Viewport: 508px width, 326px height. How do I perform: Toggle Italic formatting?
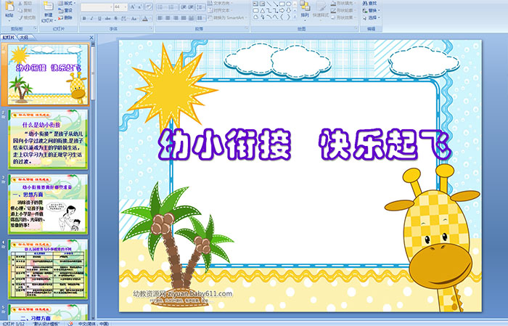tap(92, 18)
